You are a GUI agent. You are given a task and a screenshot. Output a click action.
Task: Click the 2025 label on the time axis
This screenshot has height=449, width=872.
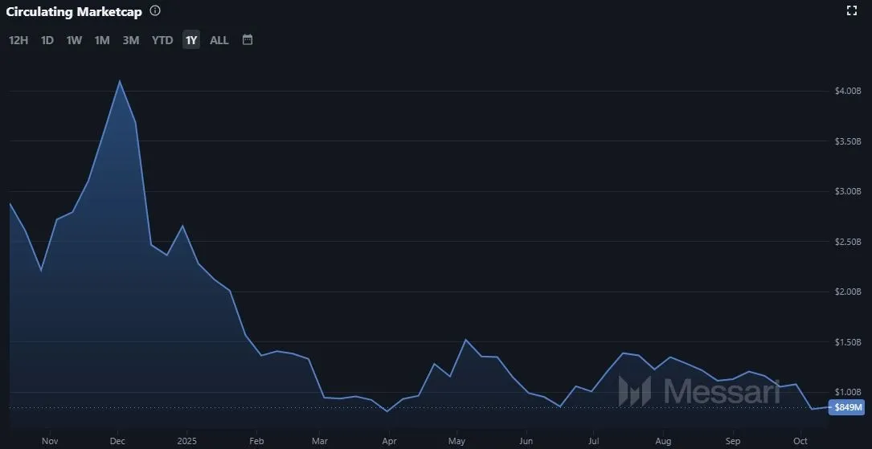coord(186,441)
